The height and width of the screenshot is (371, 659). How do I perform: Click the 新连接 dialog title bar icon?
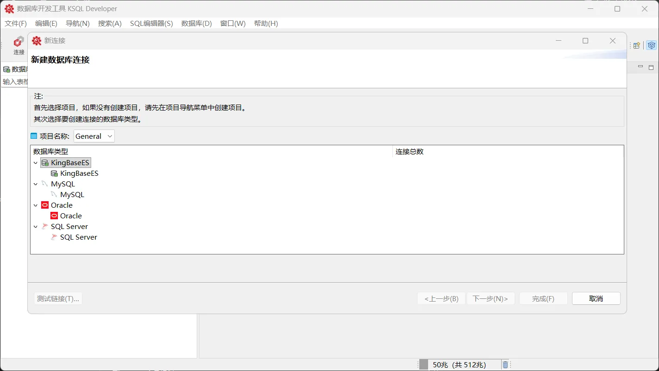pos(36,41)
